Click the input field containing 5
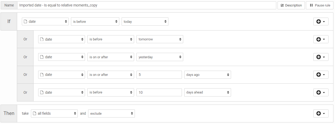Viewport: 335px width, 124px height. pos(159,75)
